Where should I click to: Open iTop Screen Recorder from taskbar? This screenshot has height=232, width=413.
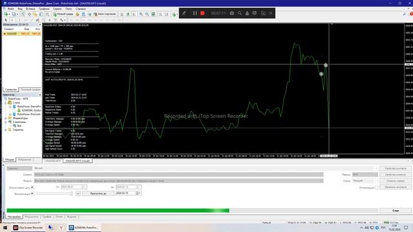(28, 227)
